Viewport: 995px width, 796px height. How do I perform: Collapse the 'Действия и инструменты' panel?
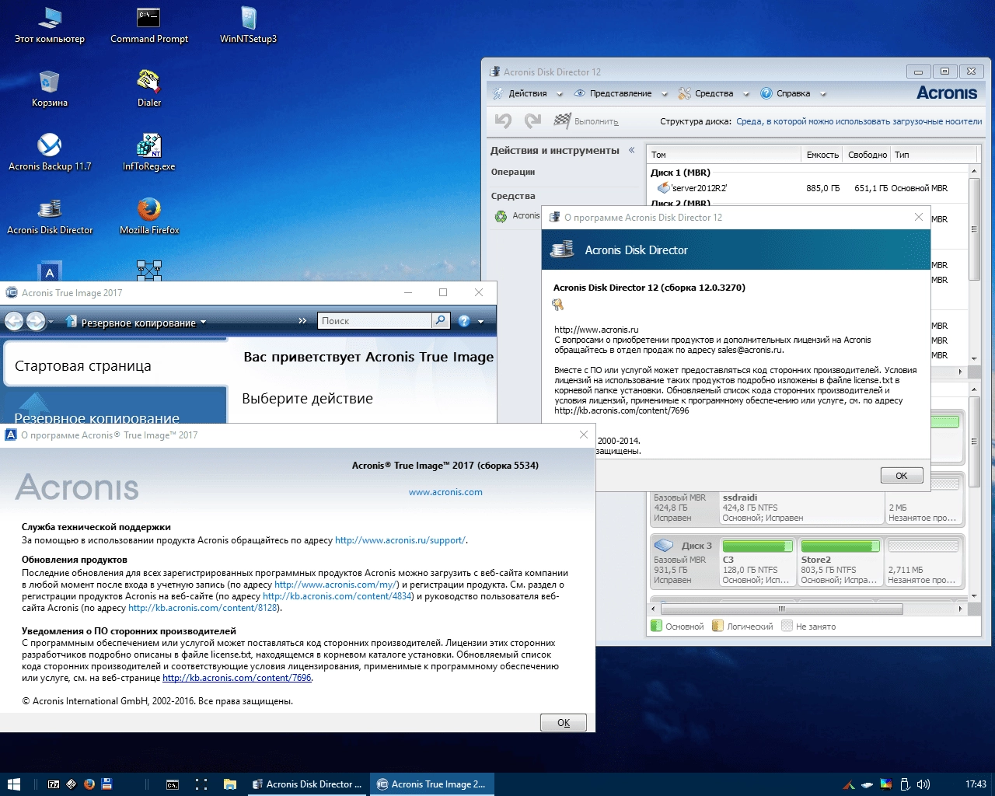[x=631, y=150]
